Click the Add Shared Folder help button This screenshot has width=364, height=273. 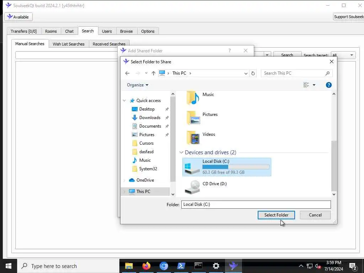click(x=229, y=50)
